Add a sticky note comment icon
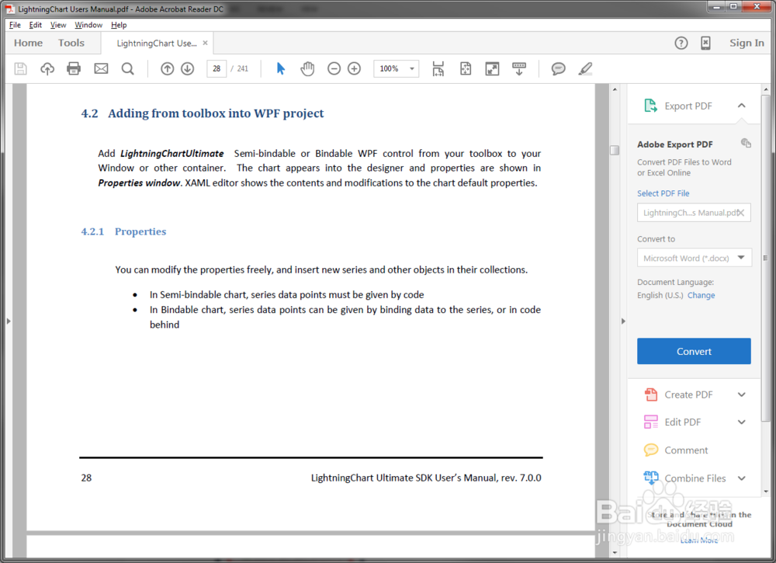Image resolution: width=776 pixels, height=563 pixels. click(x=558, y=68)
